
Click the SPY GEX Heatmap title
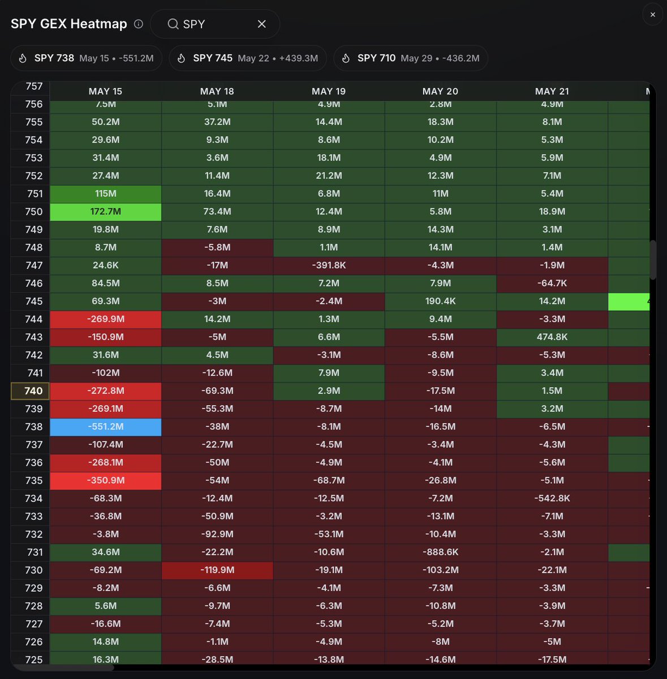[69, 24]
